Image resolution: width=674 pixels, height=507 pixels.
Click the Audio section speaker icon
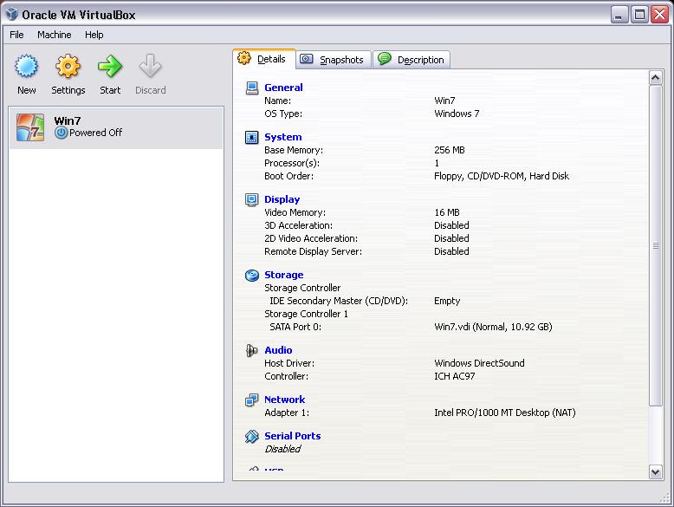[x=251, y=350]
